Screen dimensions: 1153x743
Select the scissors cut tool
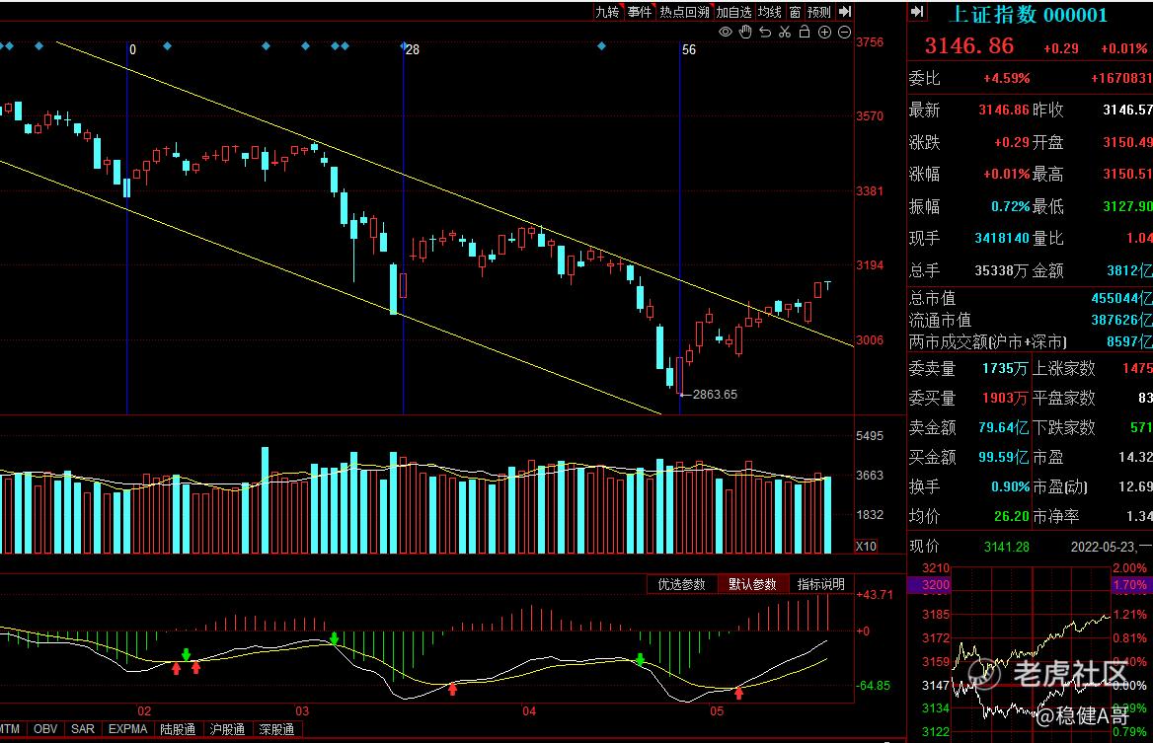(x=785, y=32)
